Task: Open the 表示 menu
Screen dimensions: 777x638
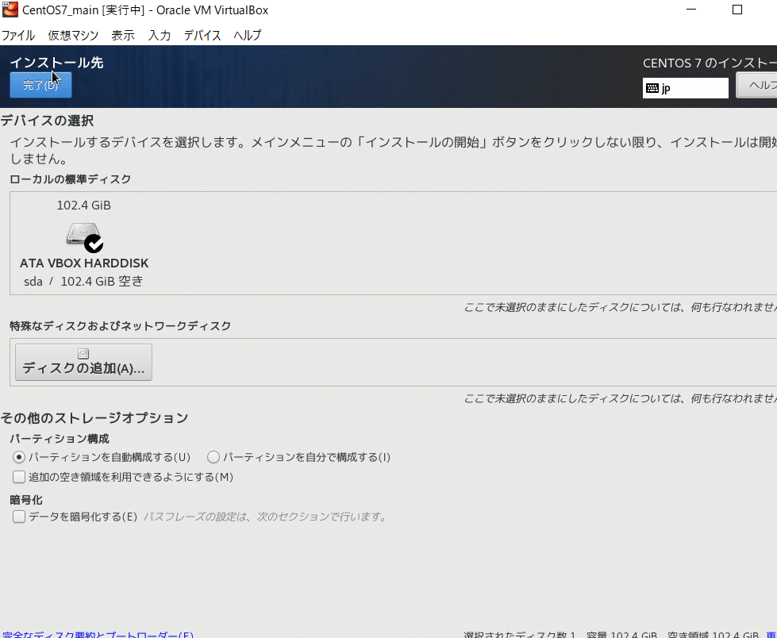Action: point(122,35)
